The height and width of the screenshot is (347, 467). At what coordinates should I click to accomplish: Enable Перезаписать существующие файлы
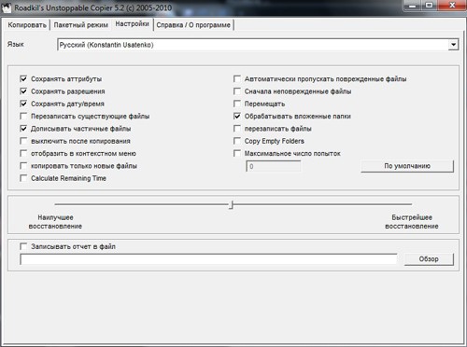pos(23,116)
